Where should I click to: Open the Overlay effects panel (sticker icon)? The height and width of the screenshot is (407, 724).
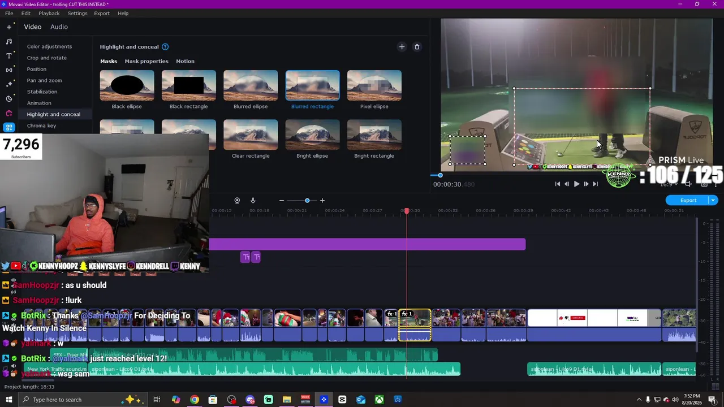click(9, 98)
